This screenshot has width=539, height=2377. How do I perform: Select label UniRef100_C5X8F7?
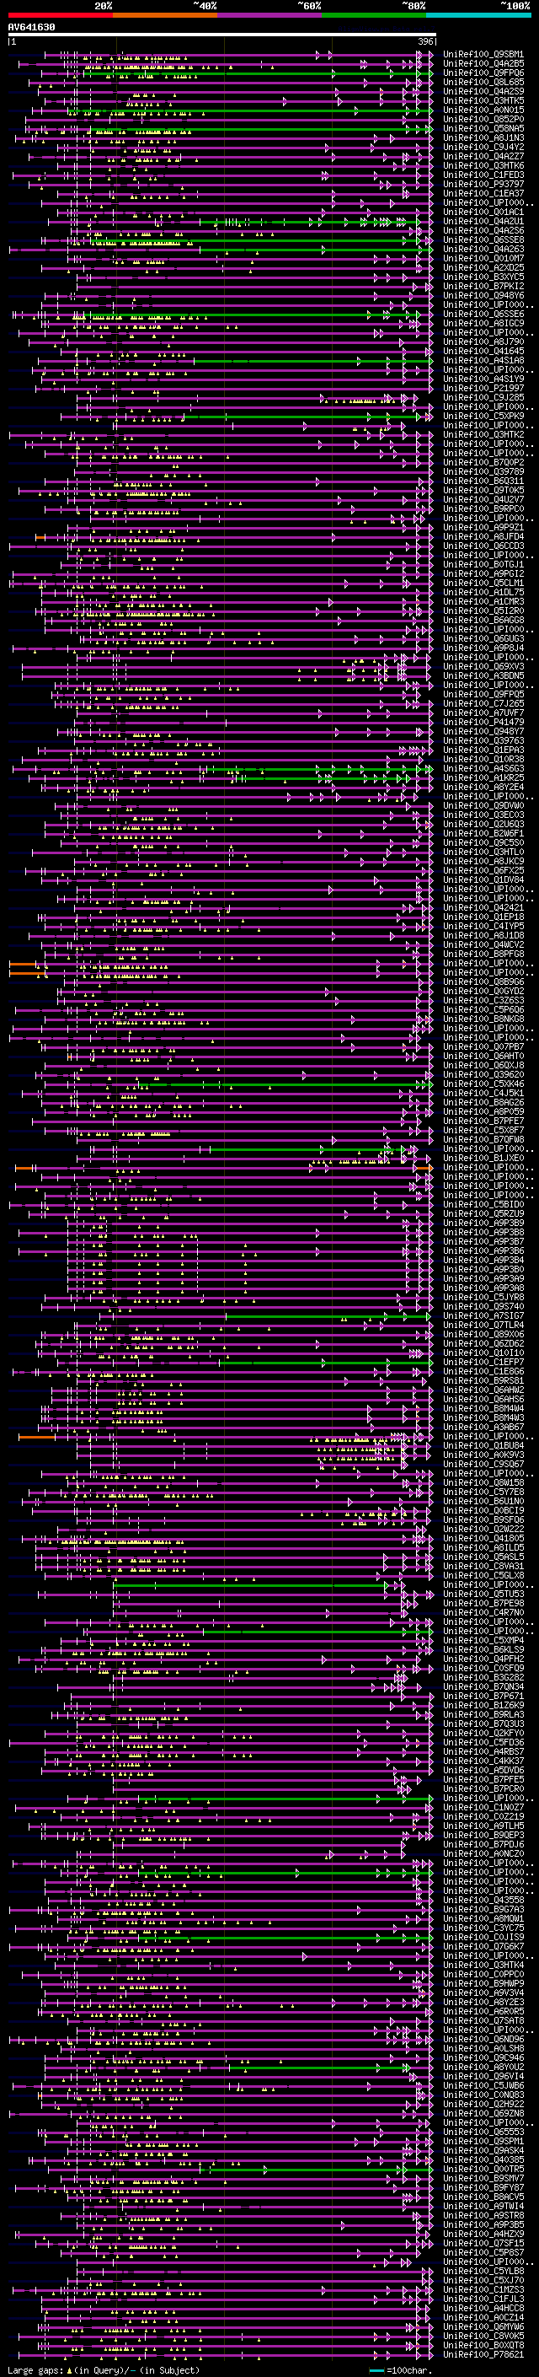pyautogui.click(x=483, y=1131)
